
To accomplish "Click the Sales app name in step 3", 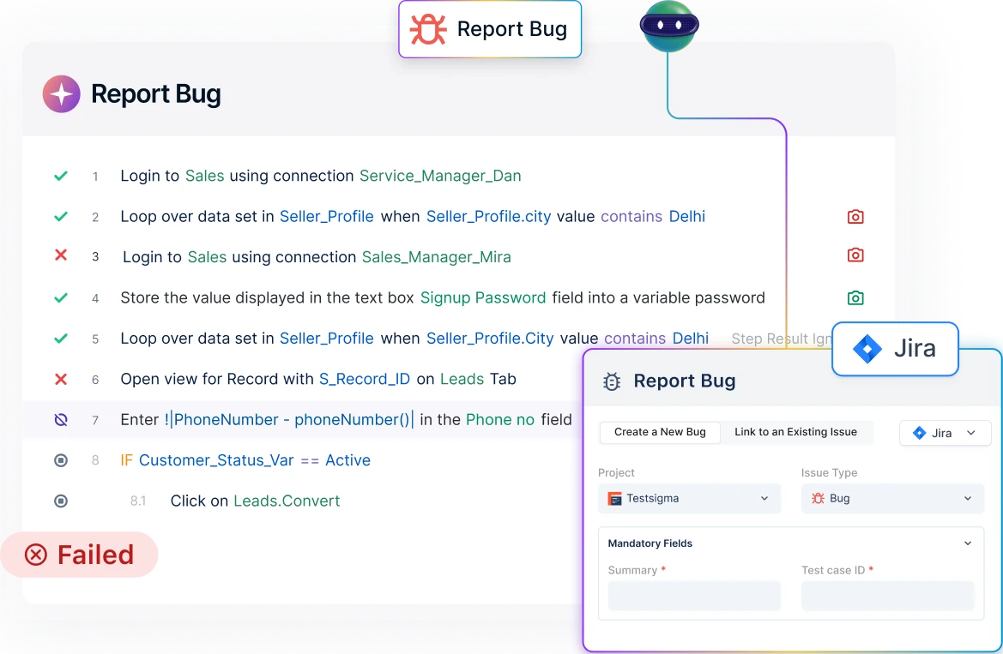I will point(208,257).
